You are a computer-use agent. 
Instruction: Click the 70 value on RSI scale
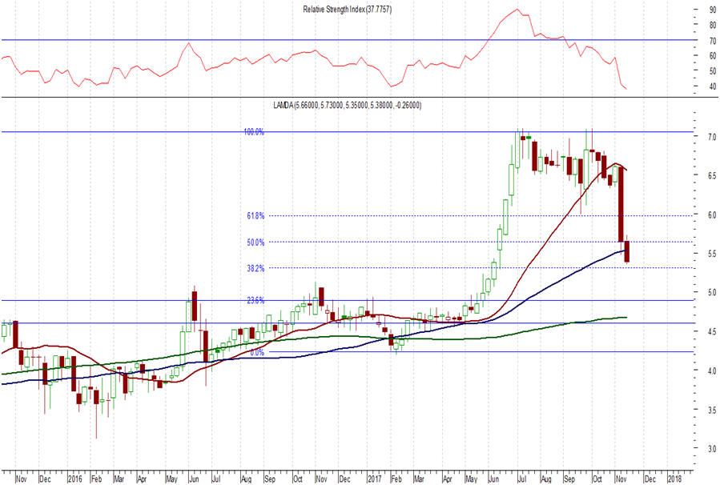[x=689, y=40]
